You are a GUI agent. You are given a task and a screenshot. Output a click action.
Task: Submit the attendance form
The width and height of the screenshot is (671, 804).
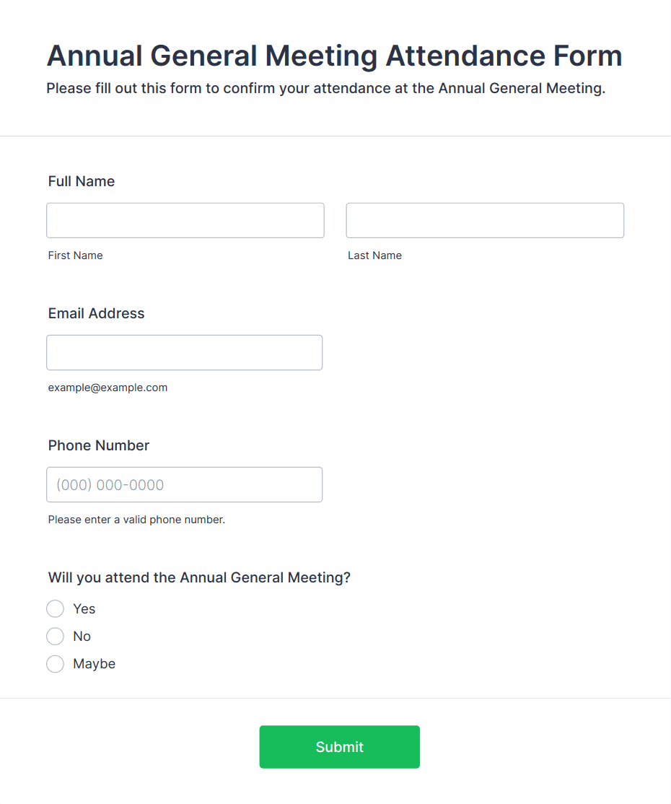pos(339,746)
